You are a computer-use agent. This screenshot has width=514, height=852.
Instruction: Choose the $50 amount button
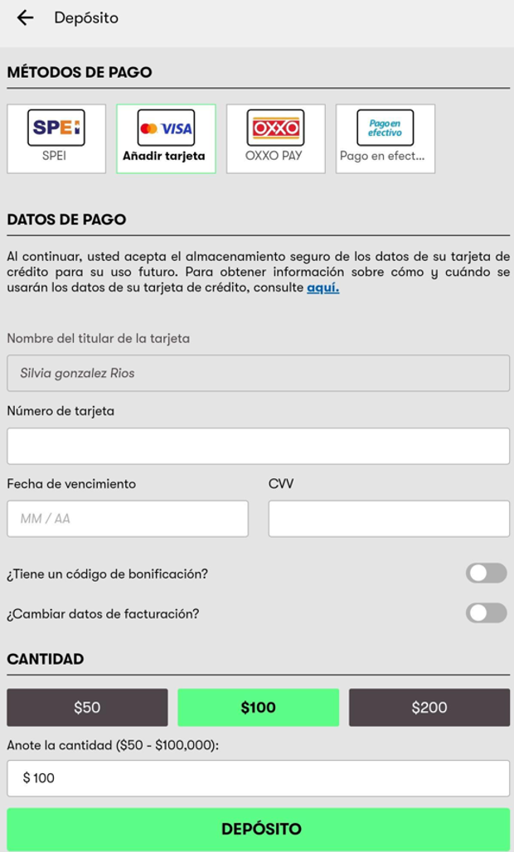pyautogui.click(x=87, y=707)
